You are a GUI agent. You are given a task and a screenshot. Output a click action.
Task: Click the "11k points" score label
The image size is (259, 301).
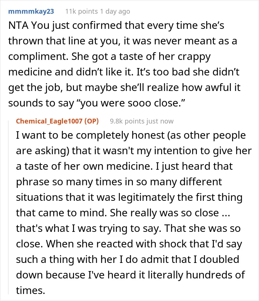(81, 11)
